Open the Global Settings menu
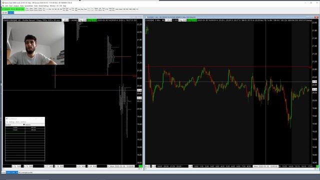The height and width of the screenshot is (180, 320). [43, 6]
